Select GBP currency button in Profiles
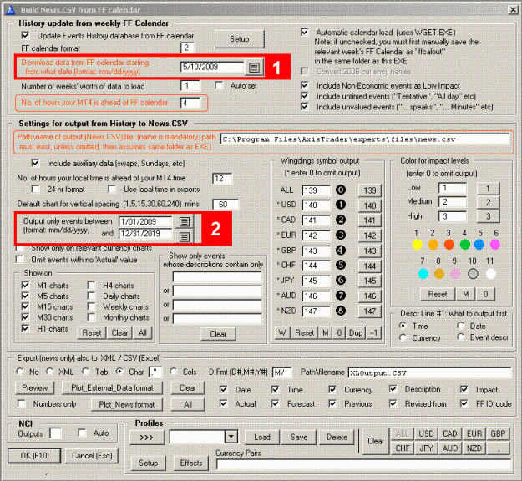 498,433
